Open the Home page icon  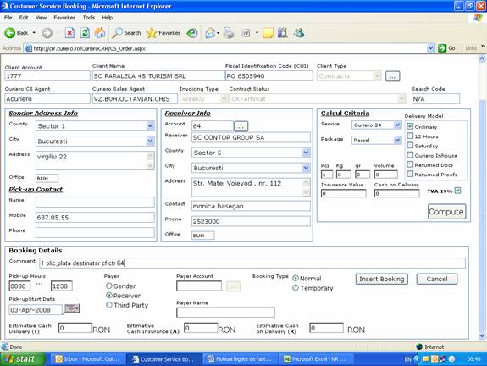click(100, 33)
